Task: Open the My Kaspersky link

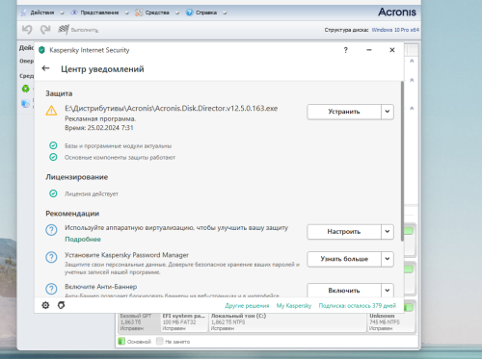Action: (294, 306)
